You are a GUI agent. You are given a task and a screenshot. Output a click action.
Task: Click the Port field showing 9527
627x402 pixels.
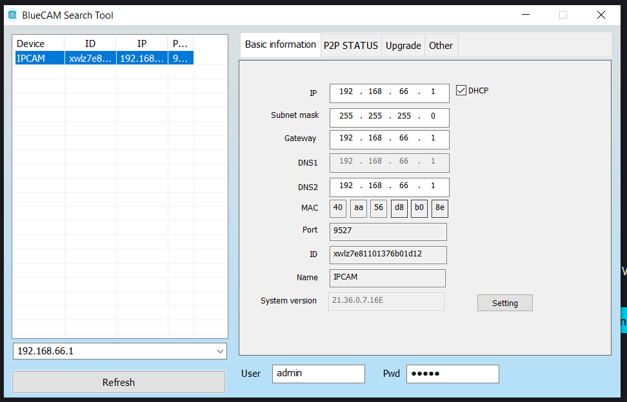(388, 232)
